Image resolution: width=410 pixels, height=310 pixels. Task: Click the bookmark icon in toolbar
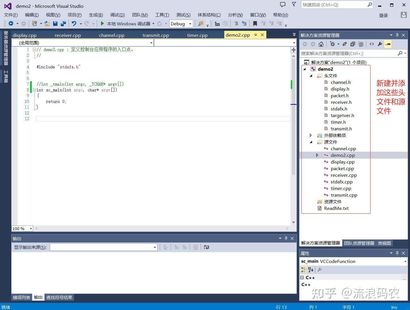click(x=255, y=24)
